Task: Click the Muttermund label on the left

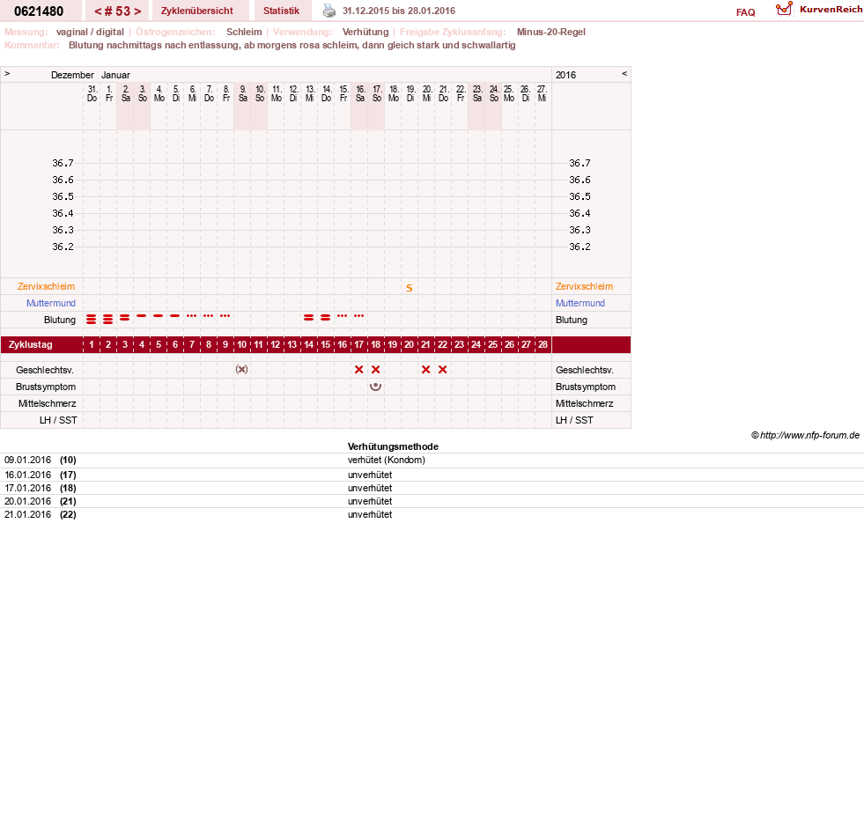Action: (51, 303)
